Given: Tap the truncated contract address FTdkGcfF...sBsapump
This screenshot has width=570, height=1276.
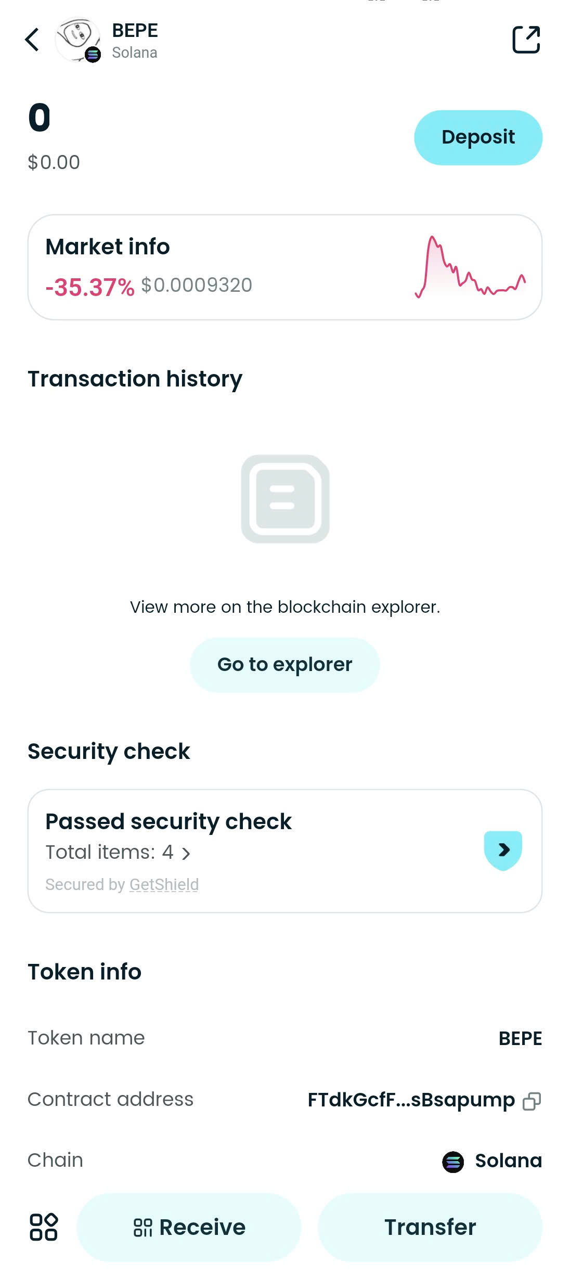Looking at the screenshot, I should point(410,1100).
